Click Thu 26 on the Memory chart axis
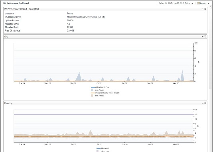Screen dimensions: 213x152 coord(73,144)
